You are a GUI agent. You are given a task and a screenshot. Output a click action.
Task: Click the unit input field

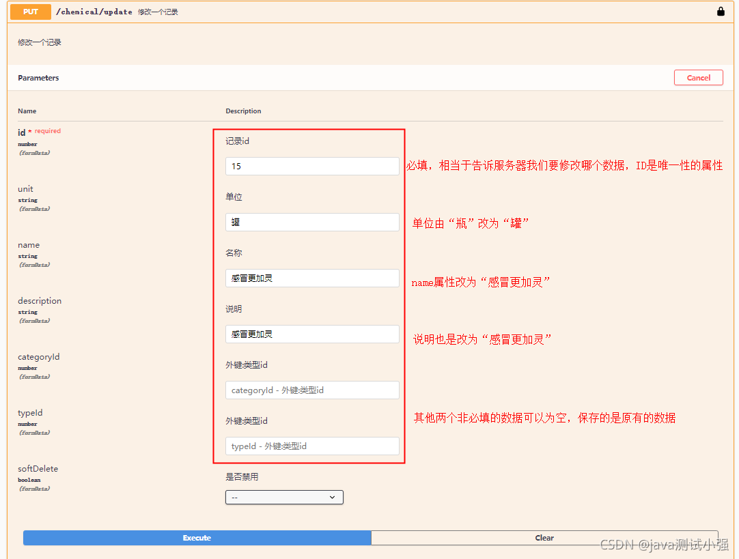(x=312, y=223)
